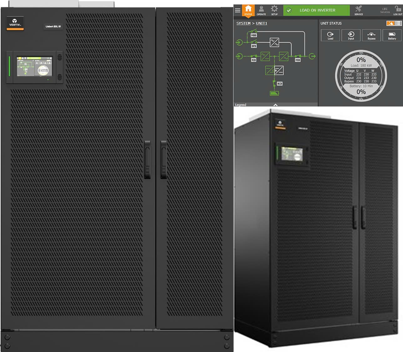Click the bypass input arrow icon
403x352 pixels.
(x=239, y=42)
